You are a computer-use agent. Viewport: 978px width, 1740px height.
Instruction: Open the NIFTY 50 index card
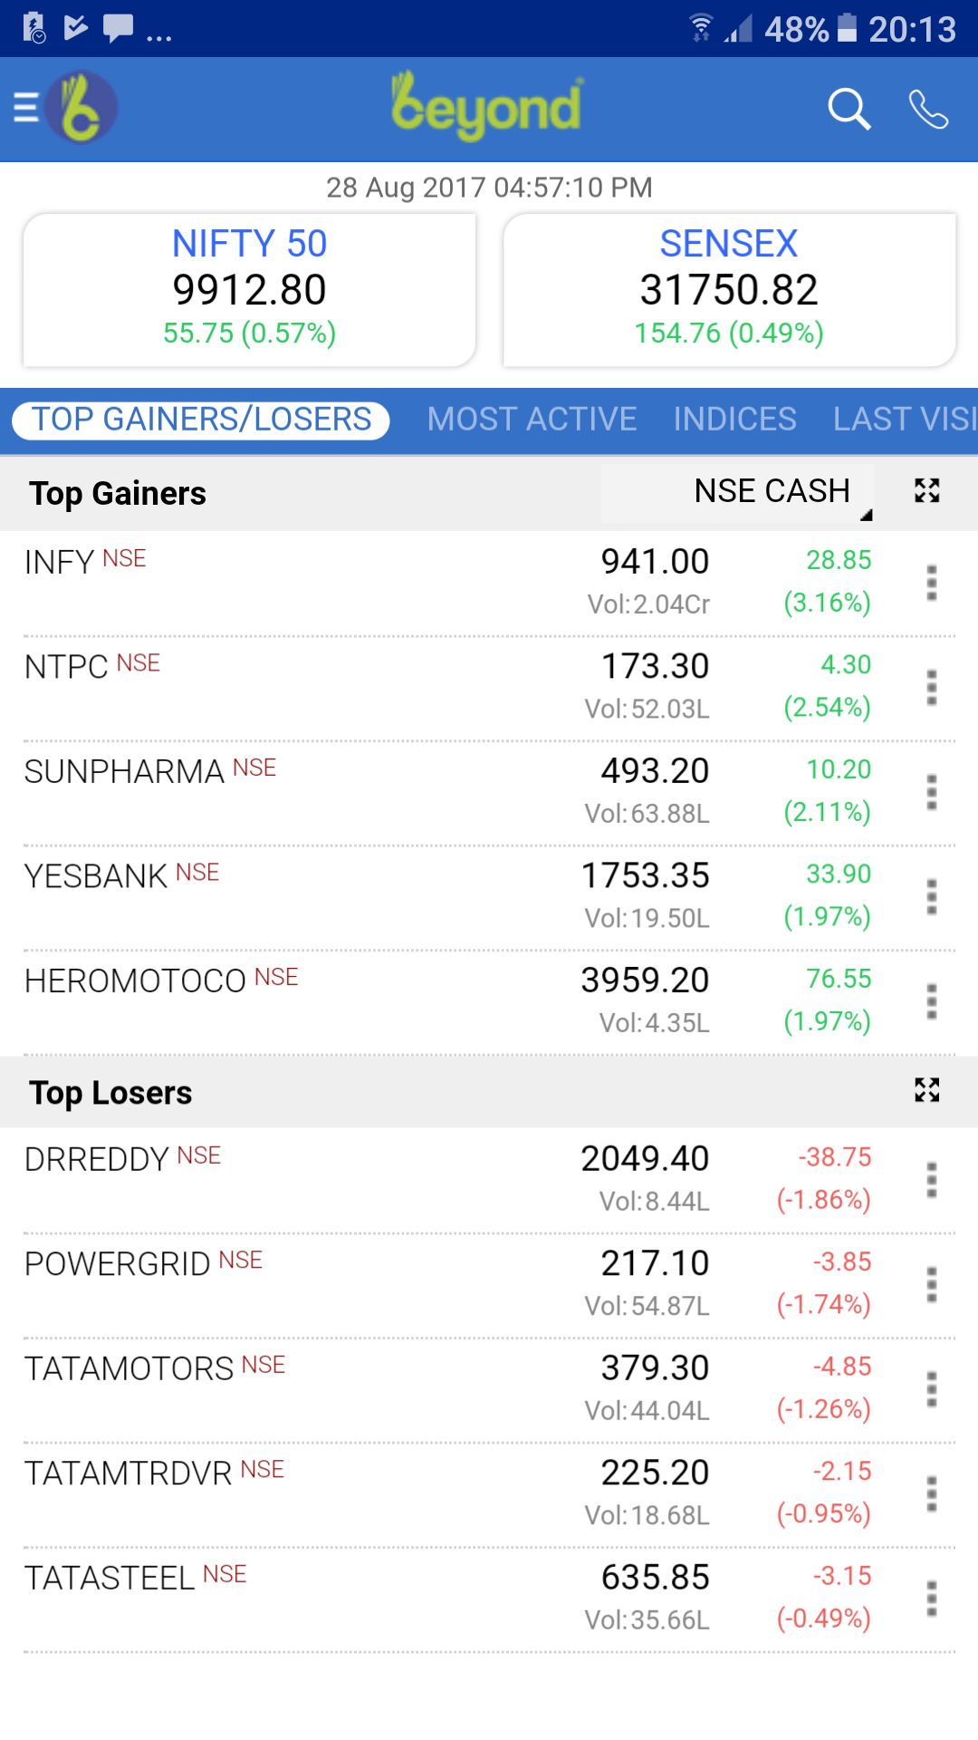(249, 290)
